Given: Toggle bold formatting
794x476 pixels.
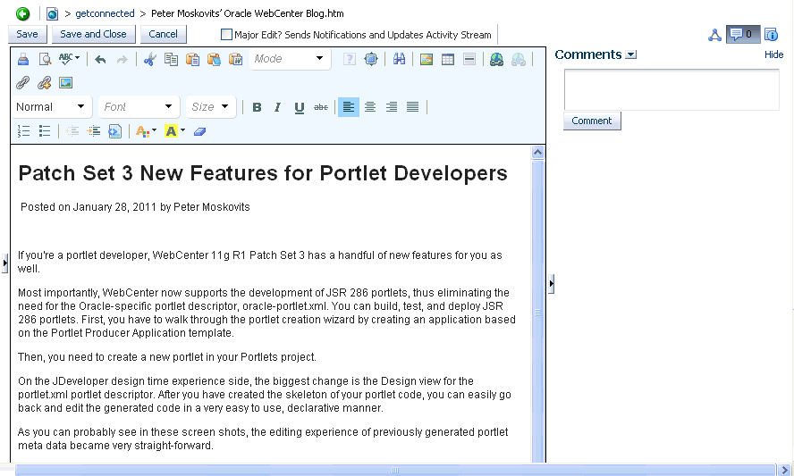Looking at the screenshot, I should (x=257, y=107).
